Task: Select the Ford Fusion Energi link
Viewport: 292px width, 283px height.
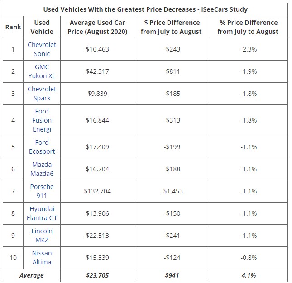Action: point(42,120)
